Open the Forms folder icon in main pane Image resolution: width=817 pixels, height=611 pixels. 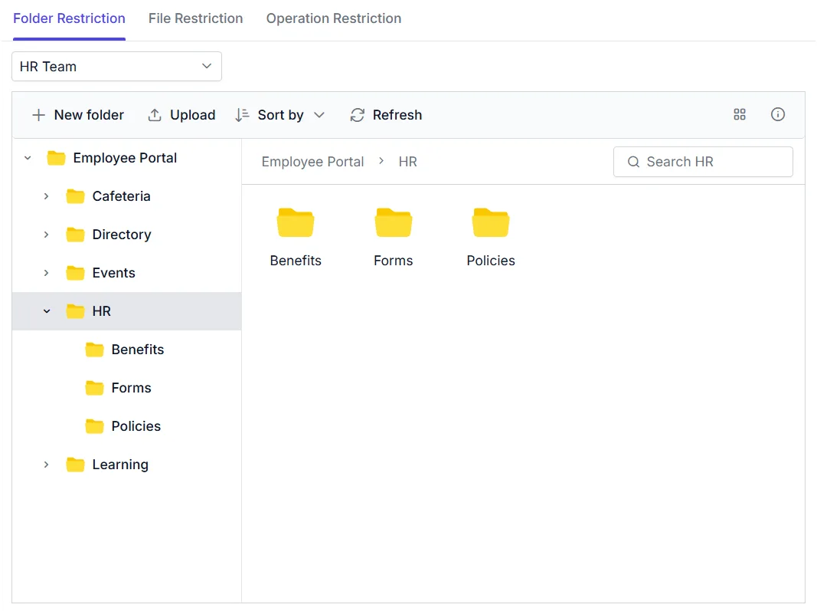[x=394, y=223]
